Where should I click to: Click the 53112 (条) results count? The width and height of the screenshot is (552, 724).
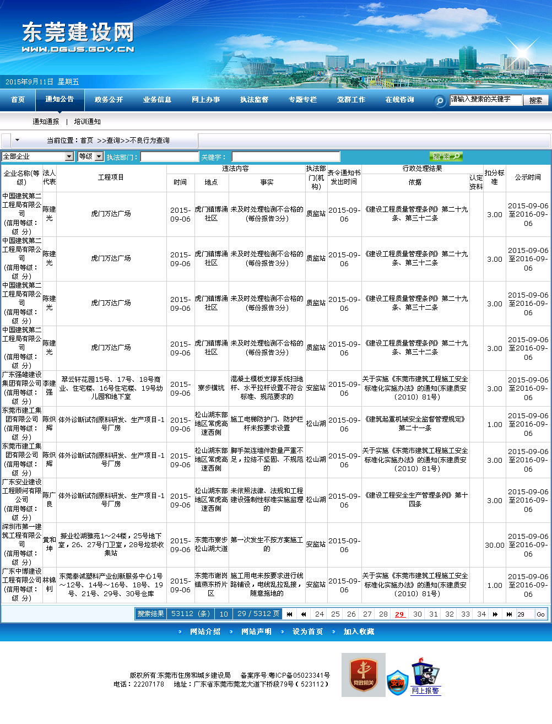point(190,614)
